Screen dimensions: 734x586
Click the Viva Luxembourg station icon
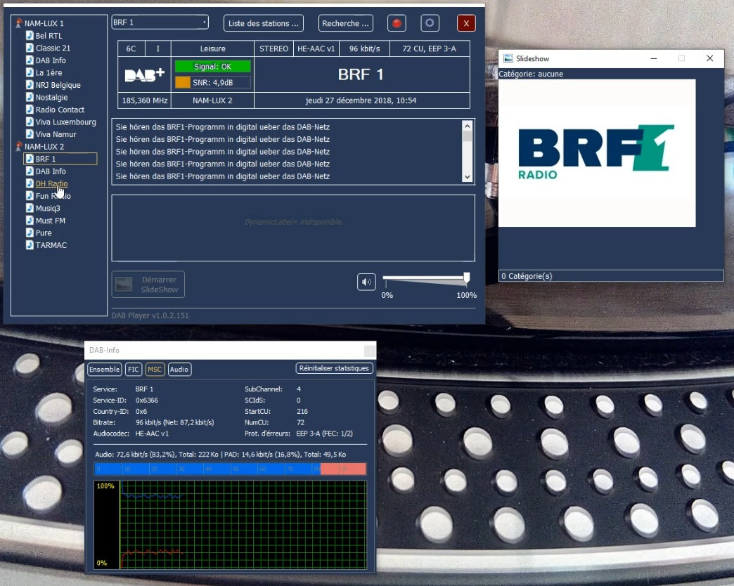[30, 122]
